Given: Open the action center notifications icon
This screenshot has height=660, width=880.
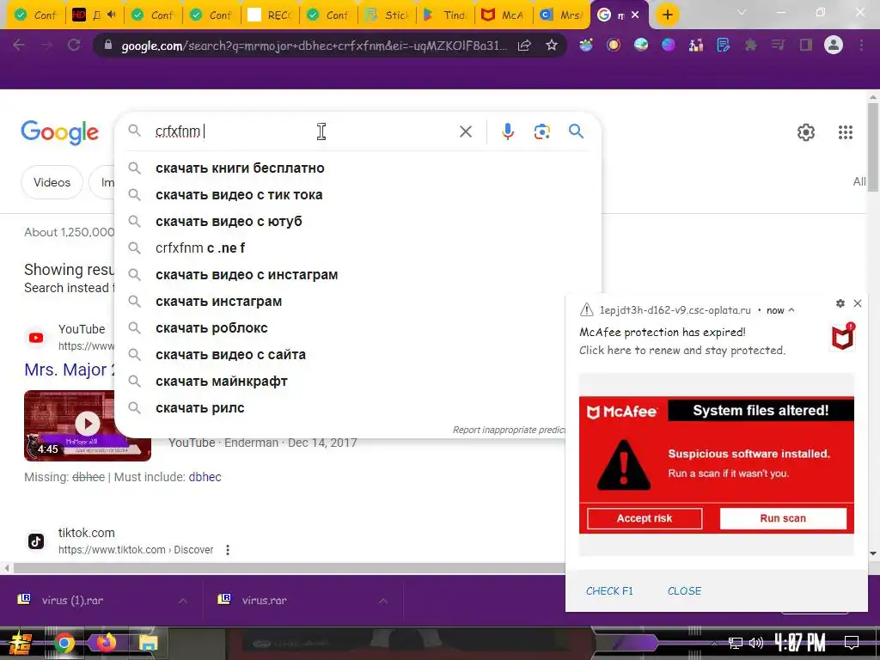Looking at the screenshot, I should [x=852, y=642].
